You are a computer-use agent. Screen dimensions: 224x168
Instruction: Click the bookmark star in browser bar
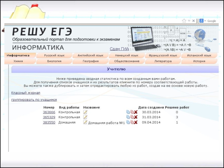(x=184, y=21)
